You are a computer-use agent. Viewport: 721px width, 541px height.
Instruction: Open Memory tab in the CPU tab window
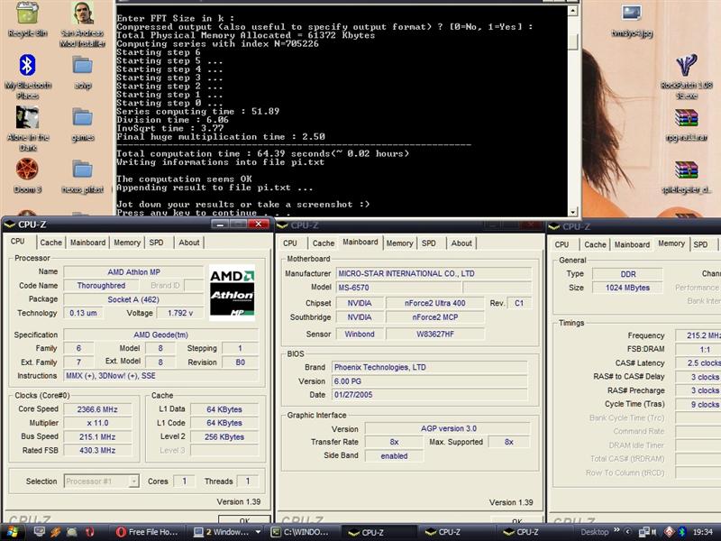point(127,243)
